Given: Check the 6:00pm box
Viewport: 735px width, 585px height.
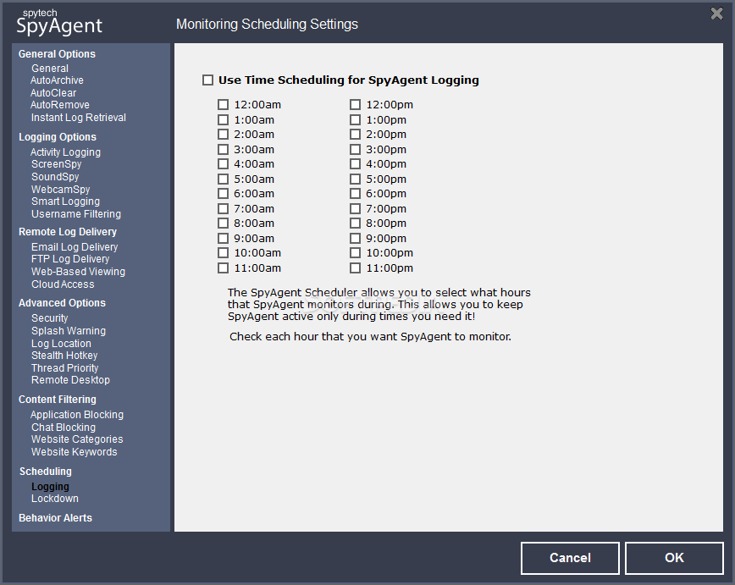Looking at the screenshot, I should click(356, 194).
